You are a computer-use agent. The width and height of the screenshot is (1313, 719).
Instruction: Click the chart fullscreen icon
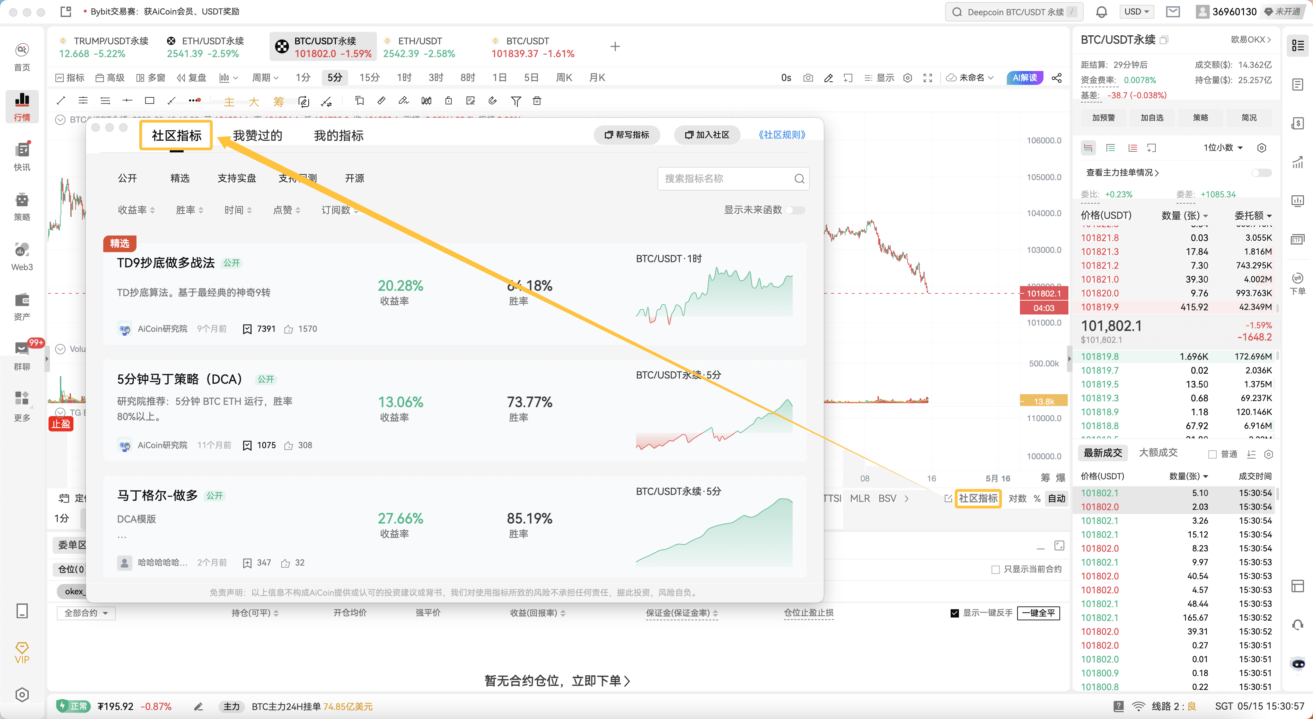tap(928, 78)
